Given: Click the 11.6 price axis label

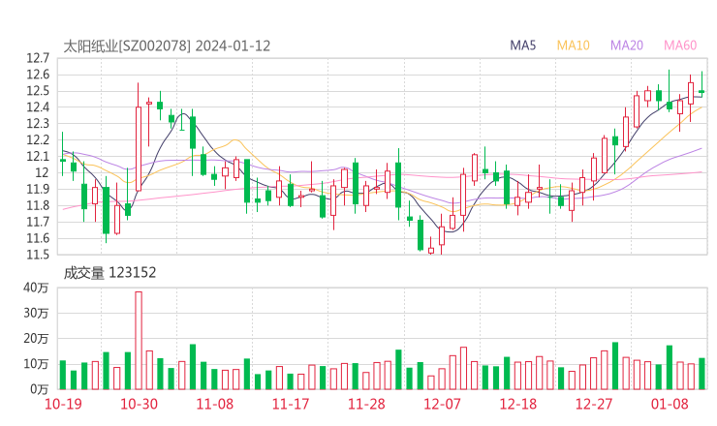Looking at the screenshot, I should 38,238.
